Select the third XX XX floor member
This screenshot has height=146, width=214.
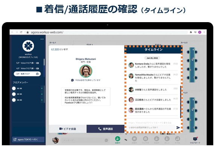(28, 100)
